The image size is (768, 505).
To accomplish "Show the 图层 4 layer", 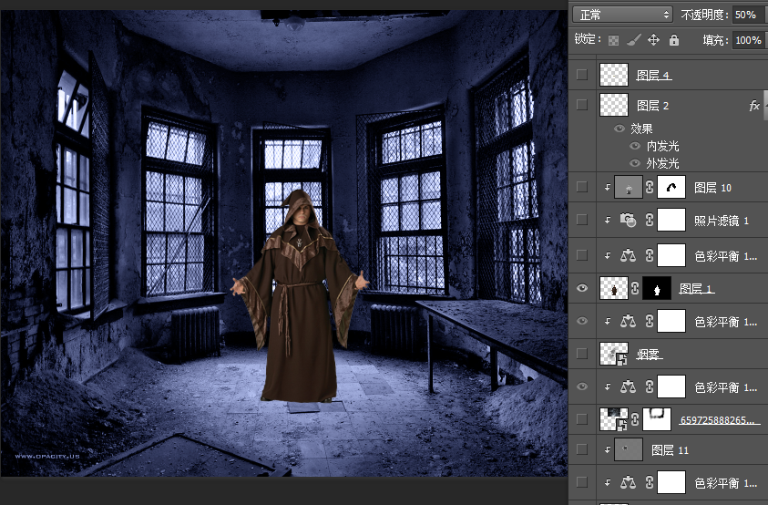I will click(582, 75).
